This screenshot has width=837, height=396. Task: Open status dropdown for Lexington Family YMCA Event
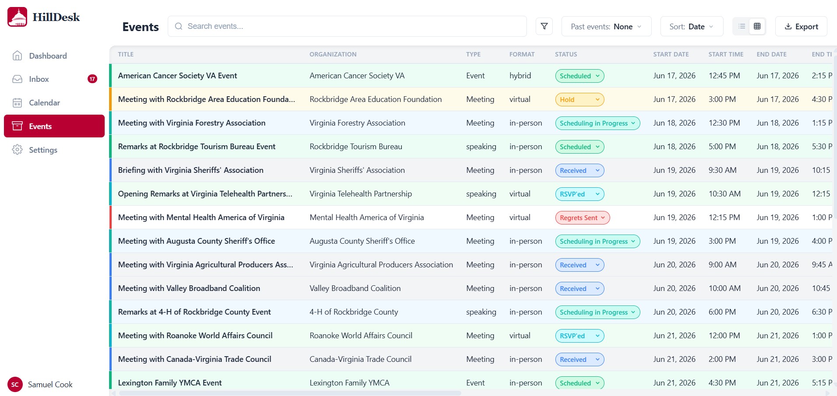pyautogui.click(x=579, y=383)
